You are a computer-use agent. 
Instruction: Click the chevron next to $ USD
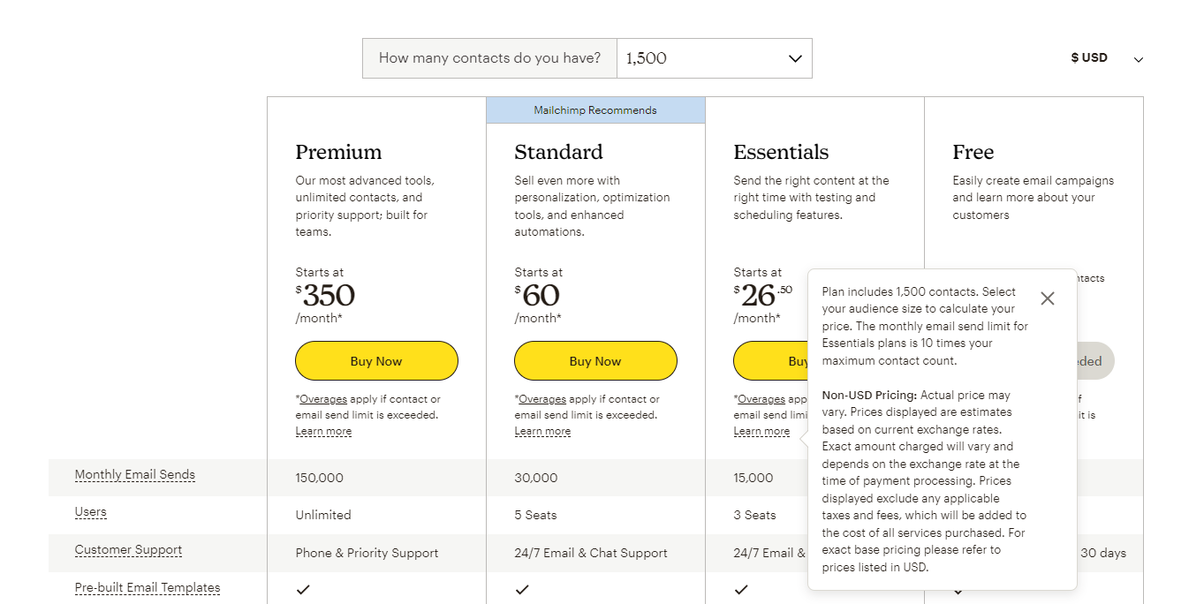click(1139, 60)
